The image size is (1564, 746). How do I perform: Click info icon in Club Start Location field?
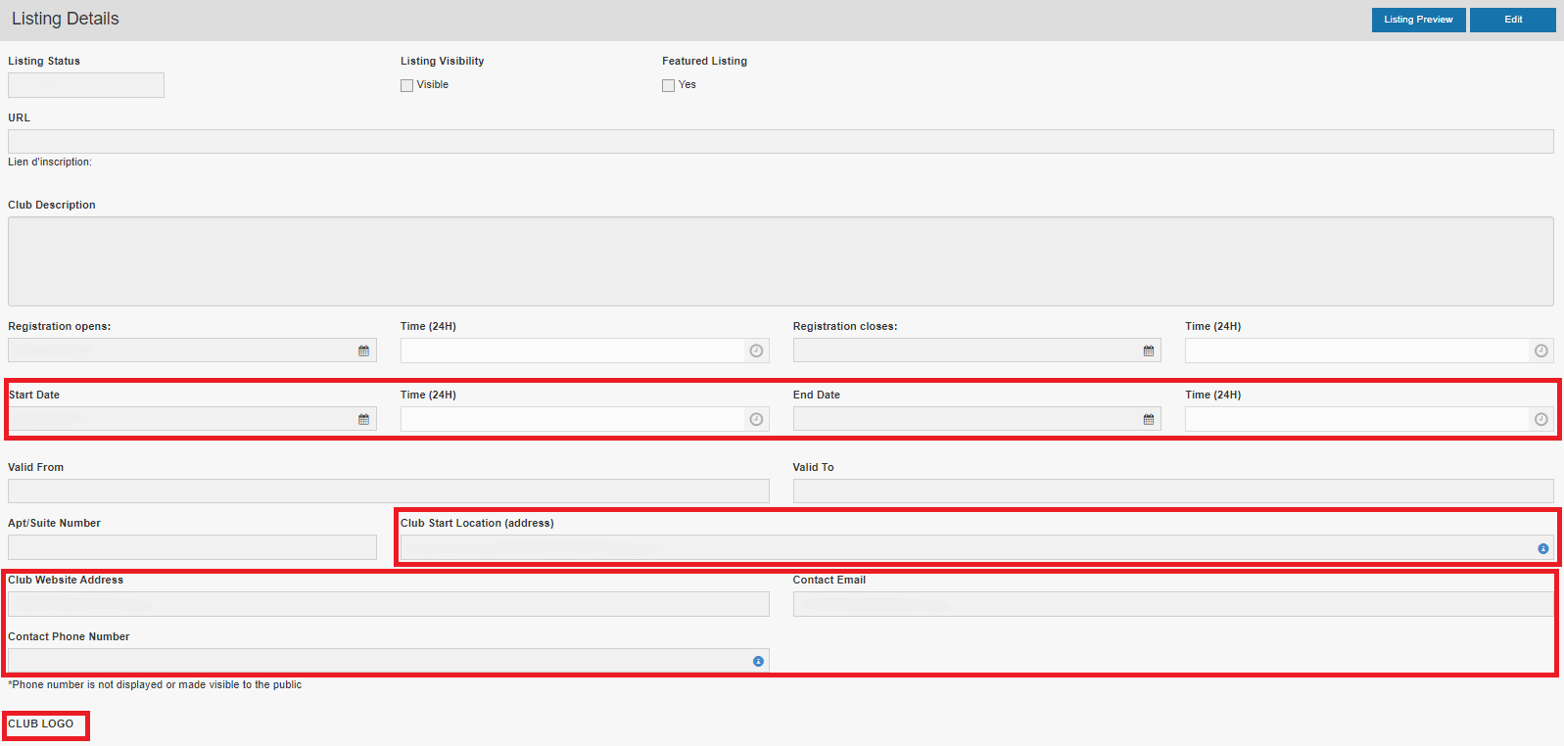pyautogui.click(x=1542, y=548)
